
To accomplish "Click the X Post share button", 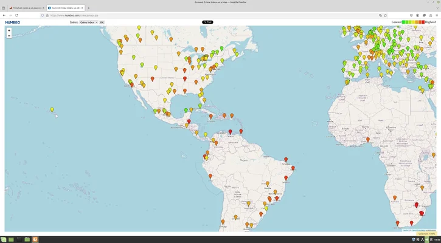I will [x=207, y=22].
